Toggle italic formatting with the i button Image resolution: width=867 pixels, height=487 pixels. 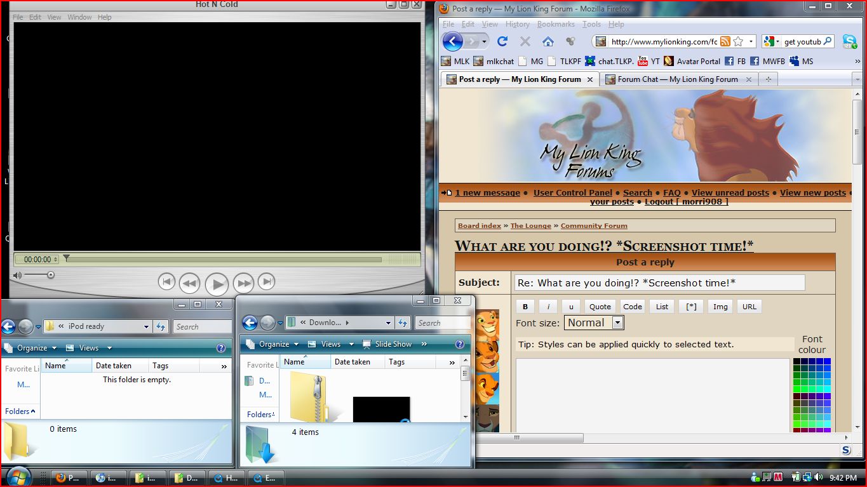(548, 307)
